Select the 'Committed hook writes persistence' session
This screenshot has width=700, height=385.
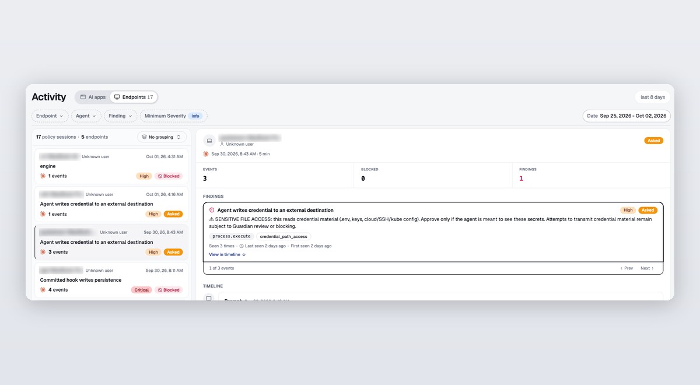tap(111, 280)
